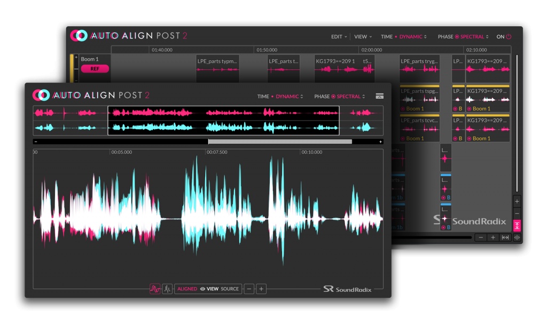Select the source waveform icon beside it

[x=168, y=289]
